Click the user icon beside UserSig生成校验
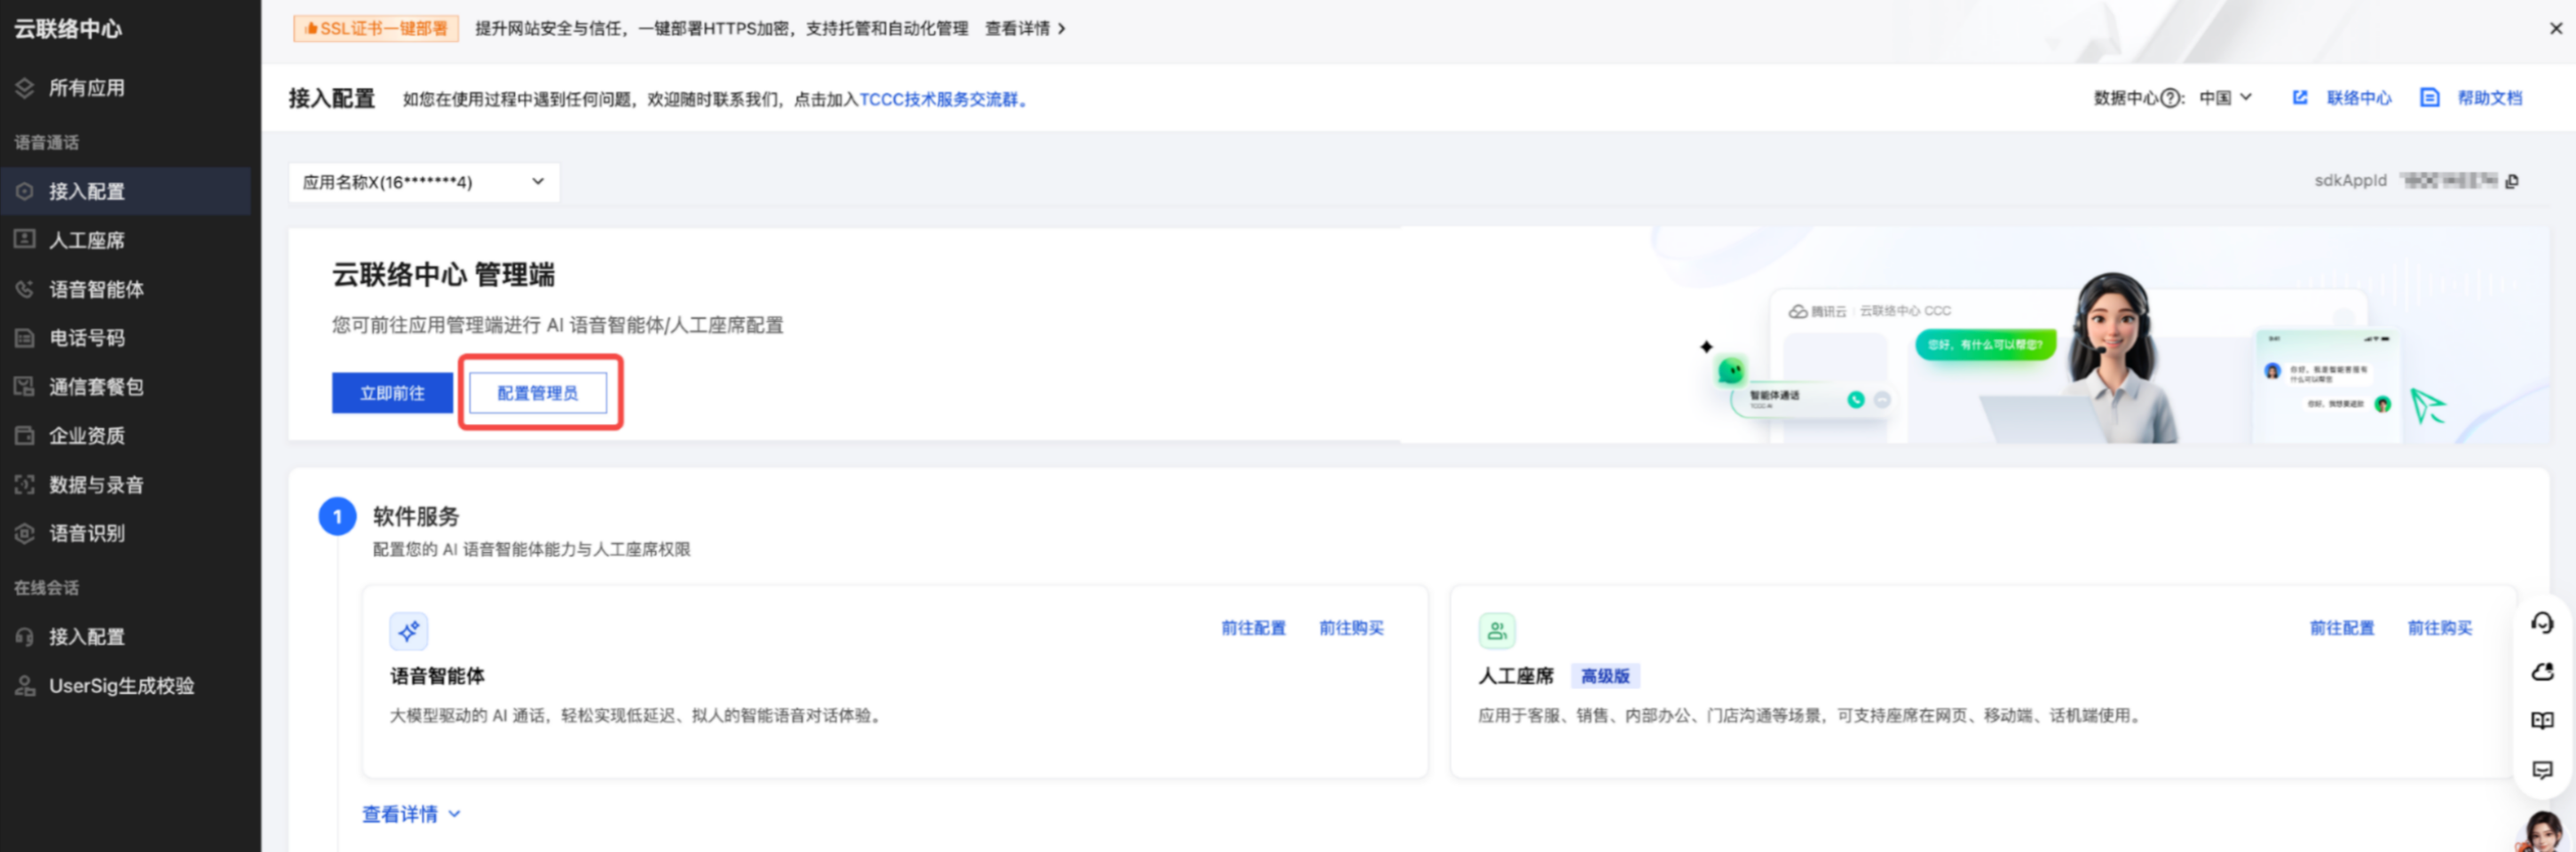Image resolution: width=2576 pixels, height=852 pixels. (x=25, y=686)
